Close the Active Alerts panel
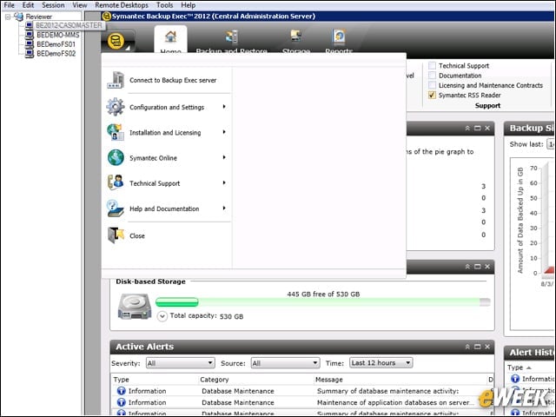The height and width of the screenshot is (417, 556). (487, 347)
